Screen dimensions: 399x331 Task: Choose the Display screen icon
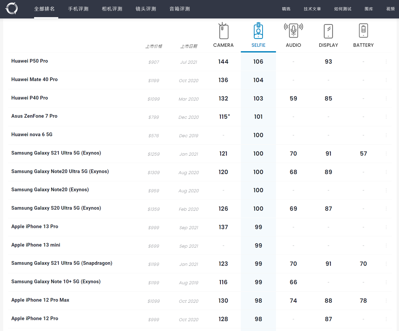pos(328,31)
